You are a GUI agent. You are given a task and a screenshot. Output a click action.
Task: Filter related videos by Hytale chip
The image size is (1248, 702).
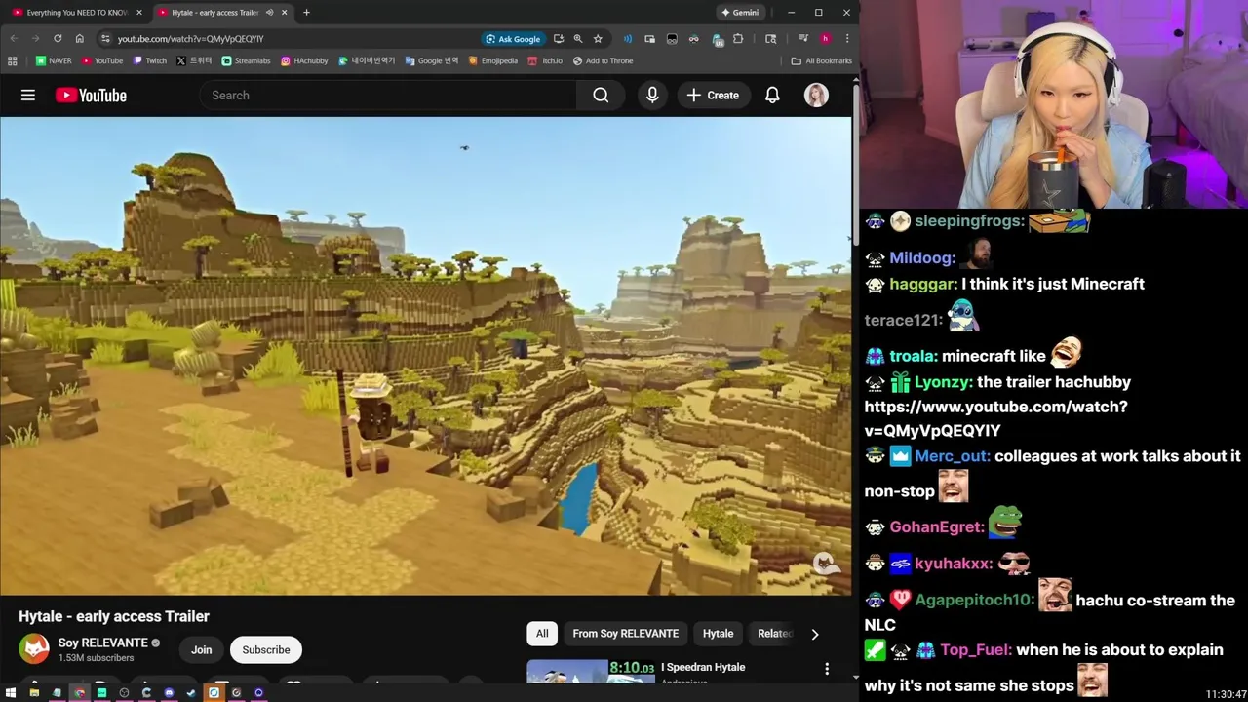[x=718, y=634]
